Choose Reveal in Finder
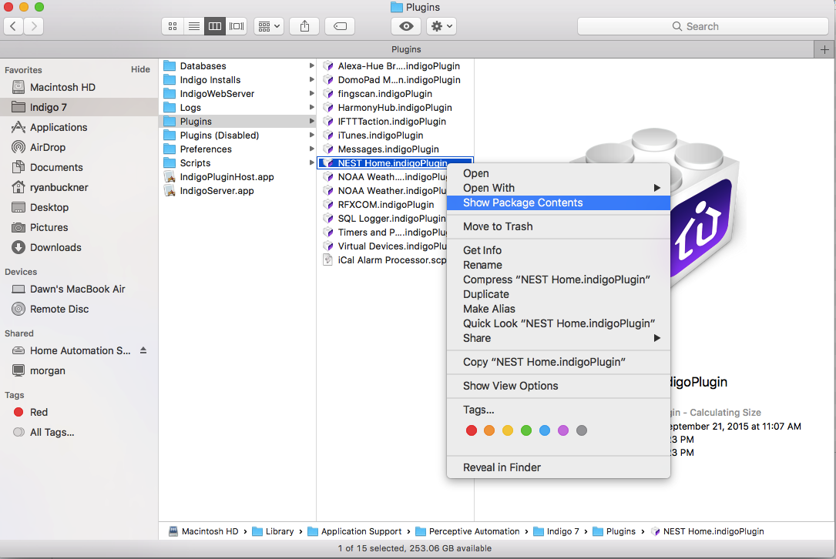Screen dimensions: 836x559 (x=558, y=467)
